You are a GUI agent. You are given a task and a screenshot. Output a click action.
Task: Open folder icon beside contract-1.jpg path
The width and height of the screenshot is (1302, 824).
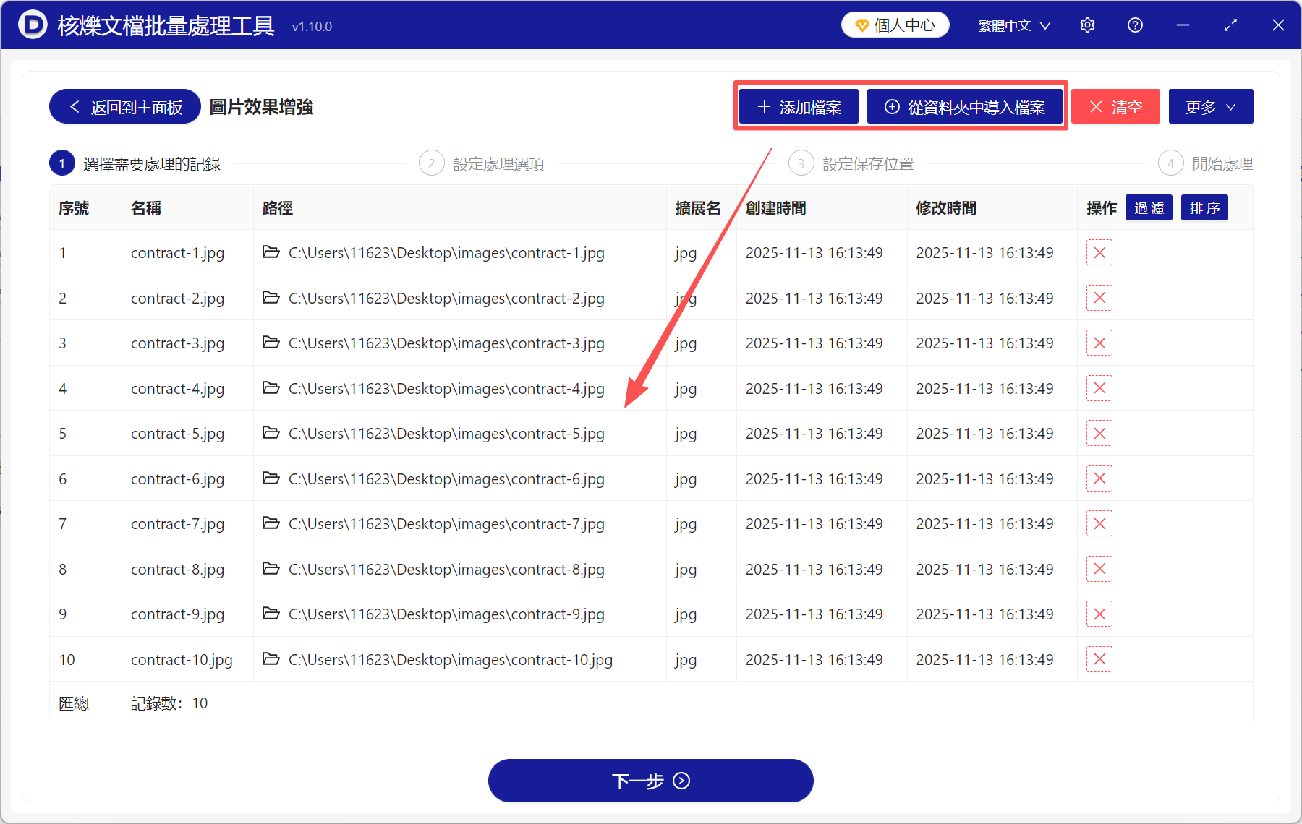click(271, 252)
